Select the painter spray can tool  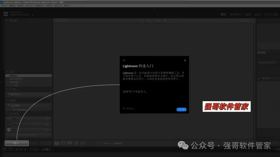[x=91, y=143]
